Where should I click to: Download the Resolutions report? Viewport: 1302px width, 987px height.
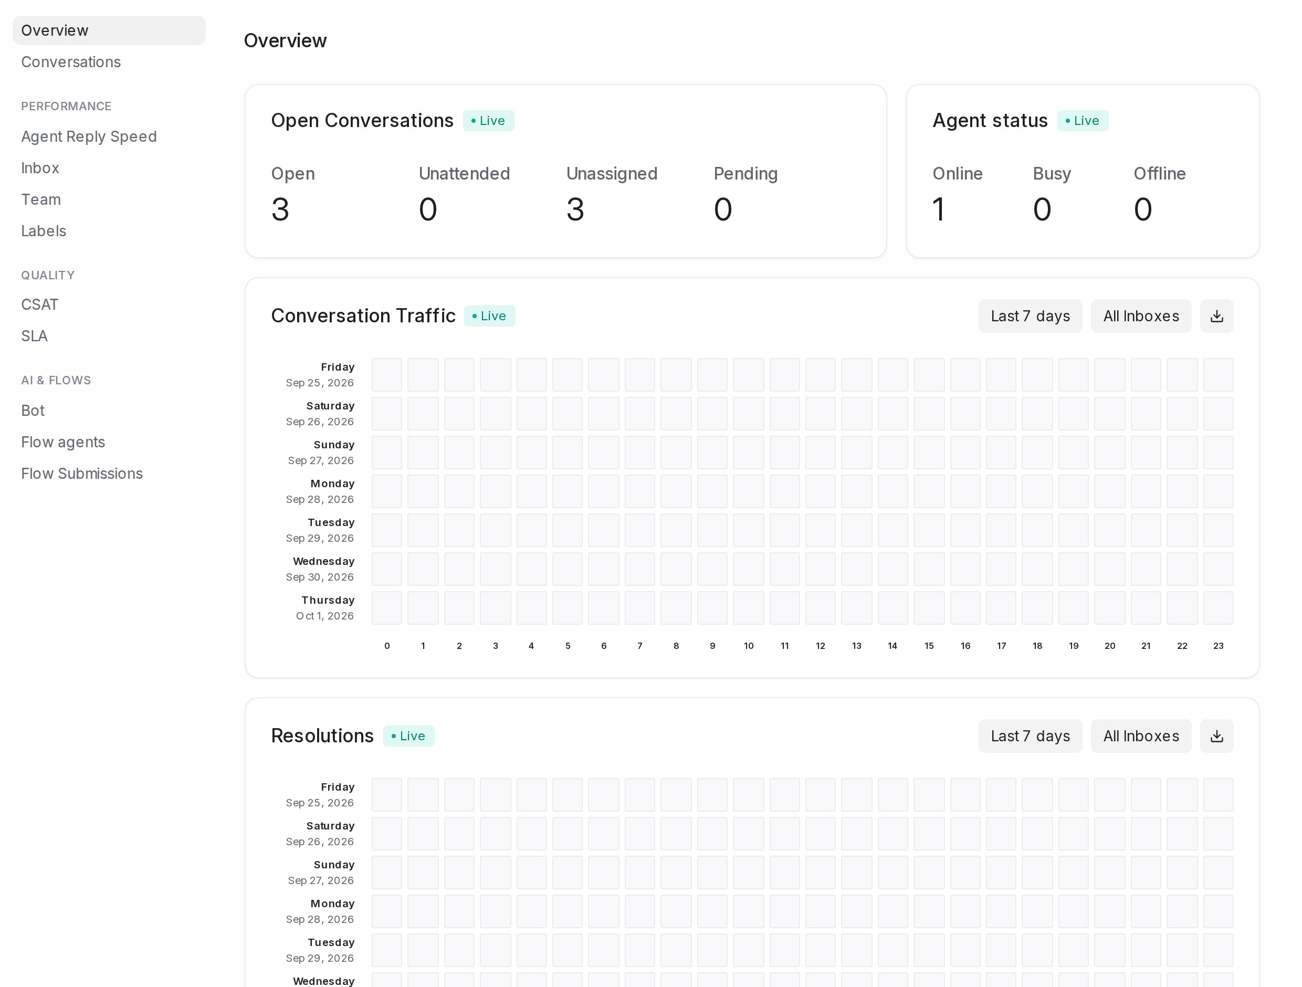click(x=1216, y=736)
